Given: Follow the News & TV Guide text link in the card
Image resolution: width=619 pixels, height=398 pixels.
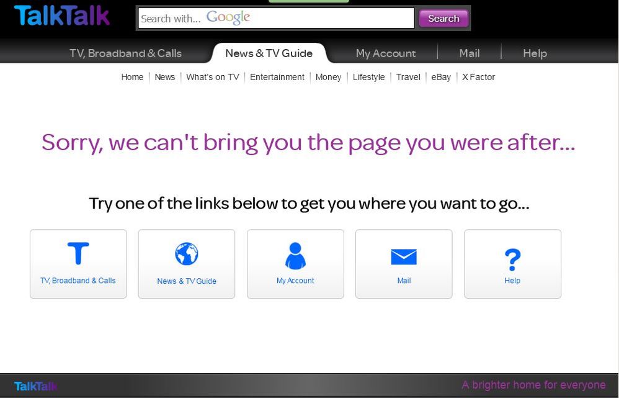Looking at the screenshot, I should click(x=187, y=281).
